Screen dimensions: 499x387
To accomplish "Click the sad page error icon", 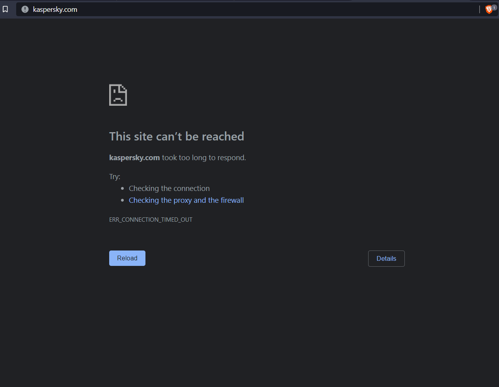I will (118, 95).
